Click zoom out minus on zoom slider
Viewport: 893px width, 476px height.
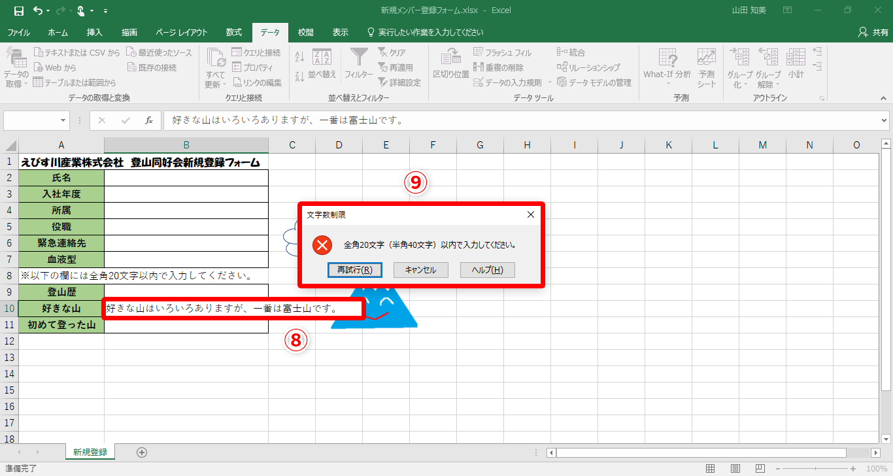777,469
